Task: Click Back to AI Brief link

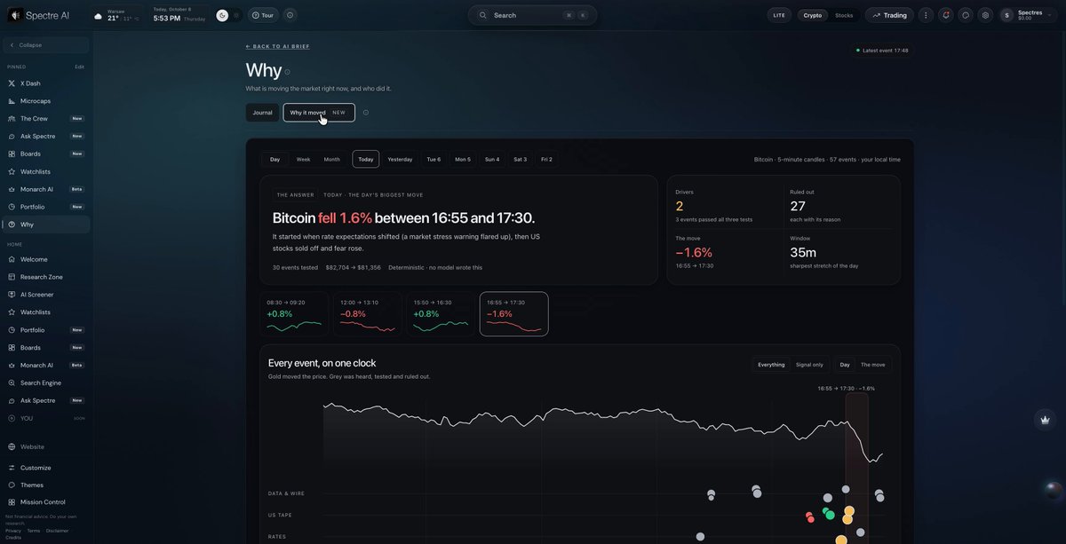Action: pos(278,46)
